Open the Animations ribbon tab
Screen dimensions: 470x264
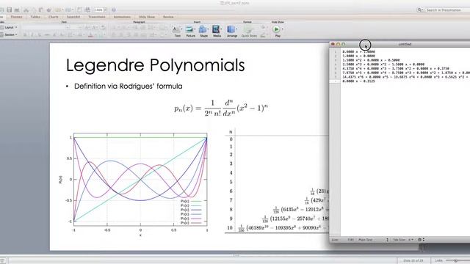122,17
